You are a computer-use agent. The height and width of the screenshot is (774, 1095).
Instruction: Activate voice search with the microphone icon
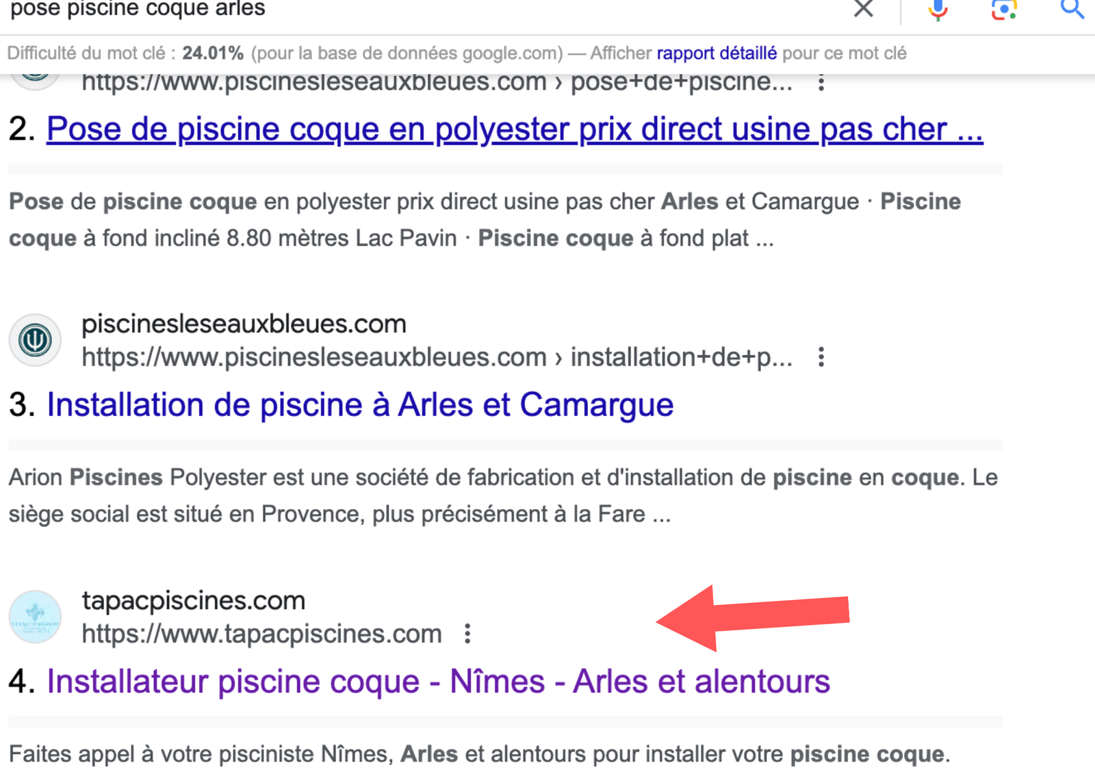click(938, 10)
